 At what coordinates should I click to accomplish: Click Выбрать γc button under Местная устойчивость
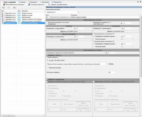(x=69, y=40)
